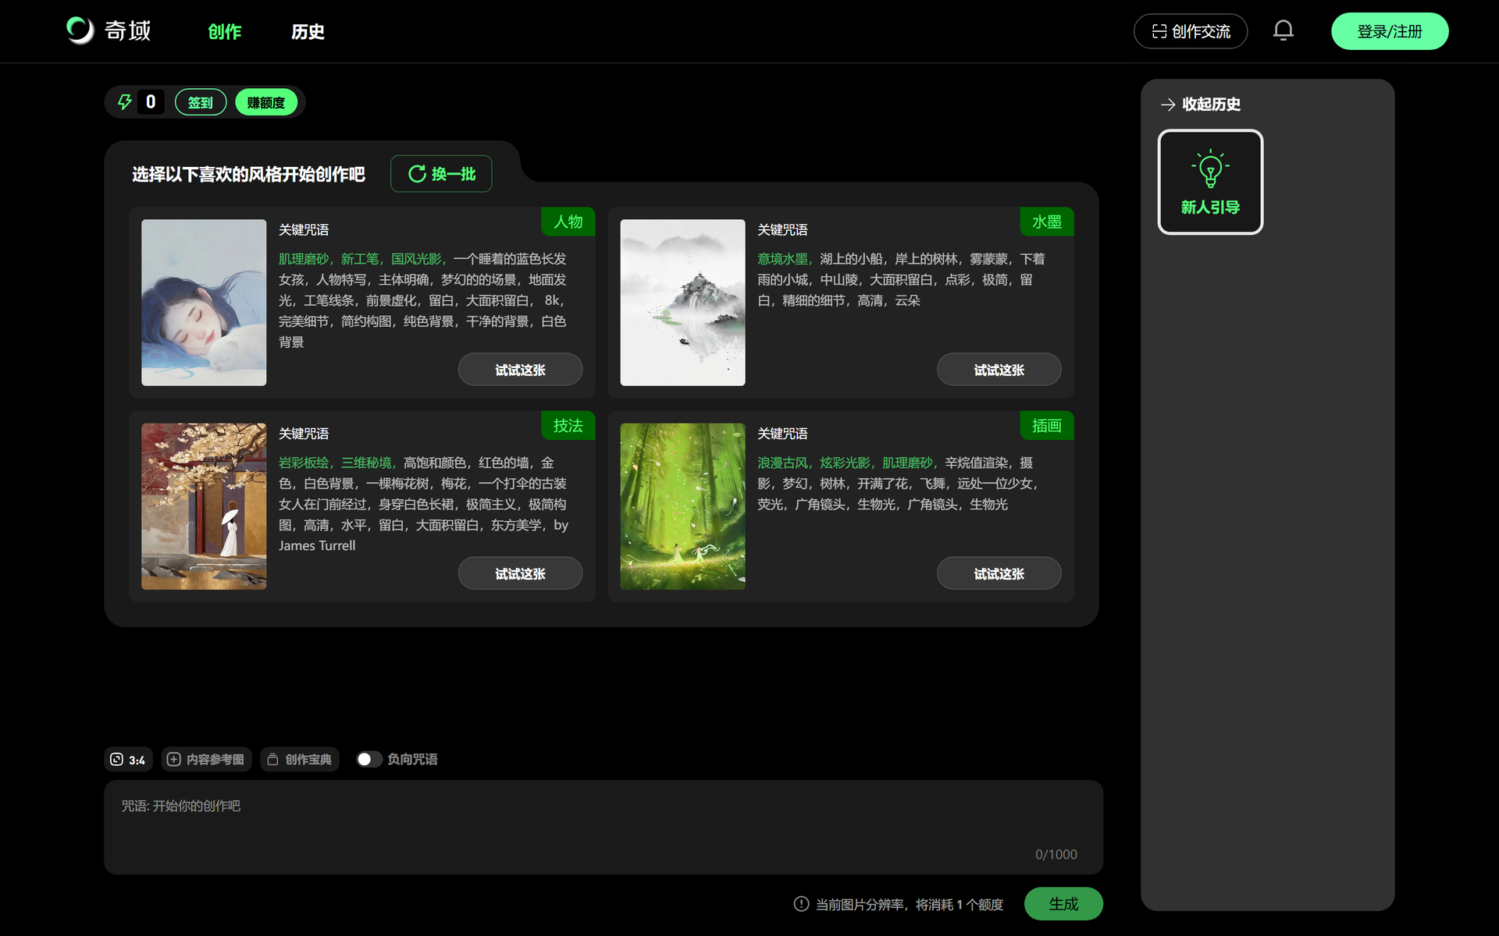Viewport: 1499px width, 936px height.
Task: Open the plum blossom woman thumbnail
Action: pyautogui.click(x=204, y=506)
